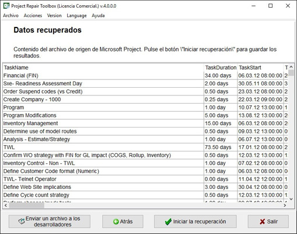The height and width of the screenshot is (234, 297).
Task: Click start date 23.03.12 08:00:00
Action: coord(261,91)
